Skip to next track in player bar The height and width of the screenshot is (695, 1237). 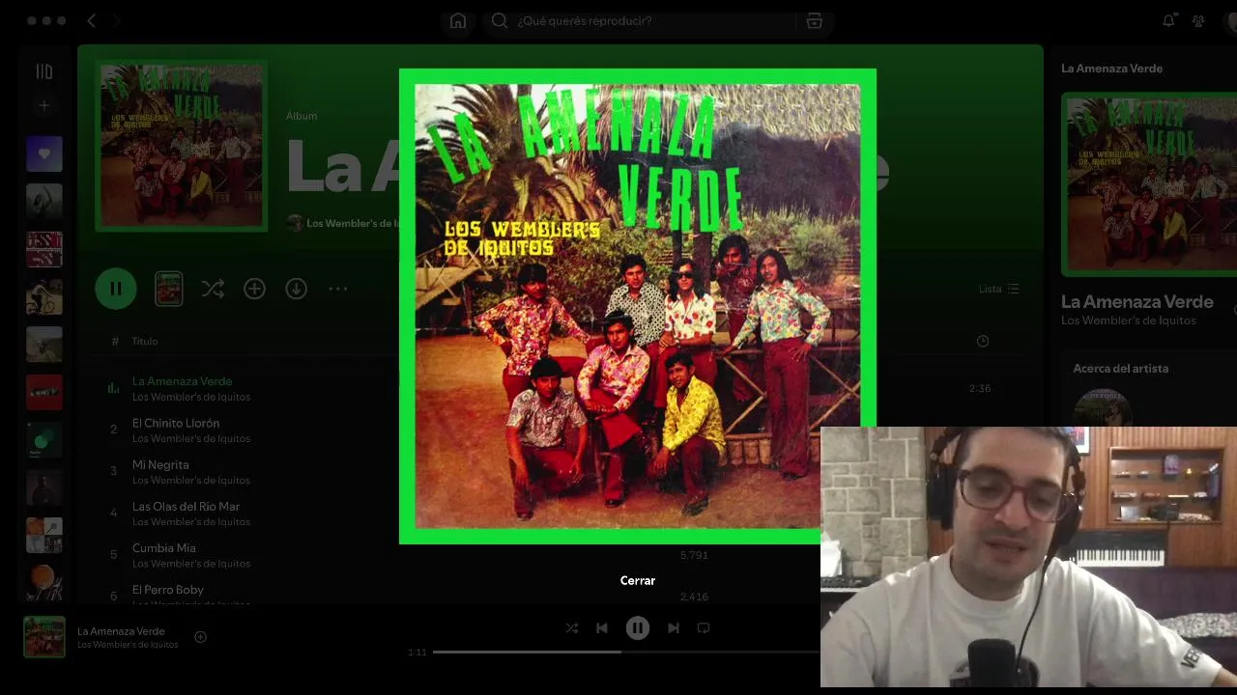click(x=674, y=627)
